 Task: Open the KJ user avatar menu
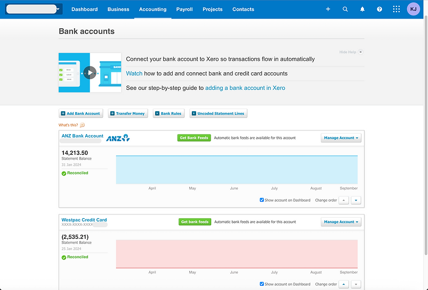point(413,9)
